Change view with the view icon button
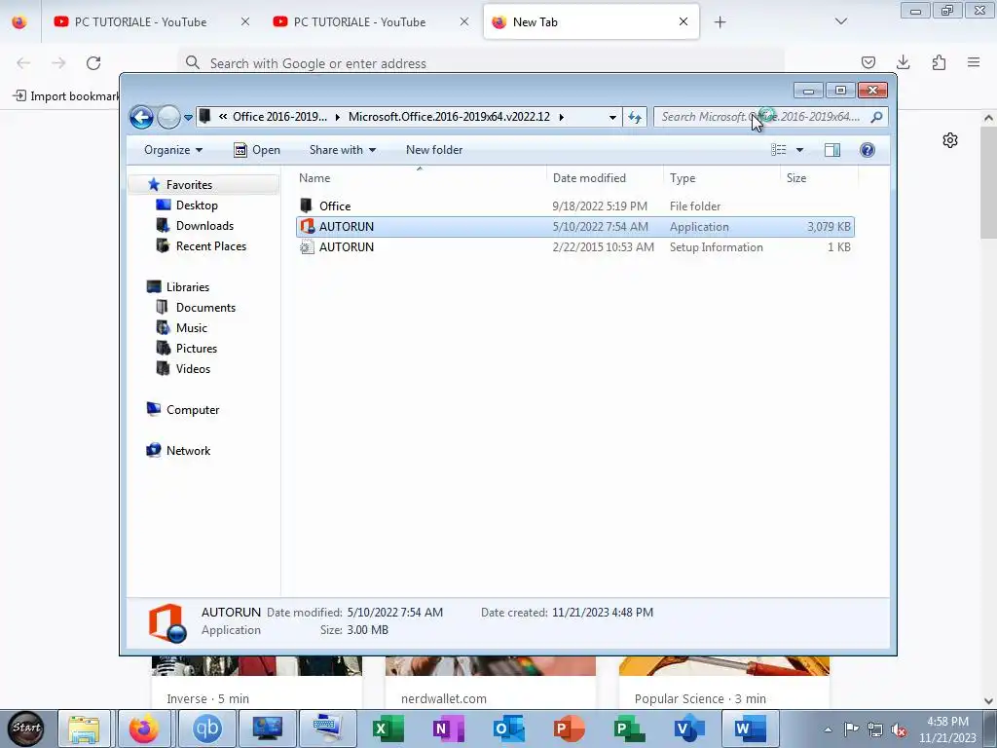 point(778,150)
